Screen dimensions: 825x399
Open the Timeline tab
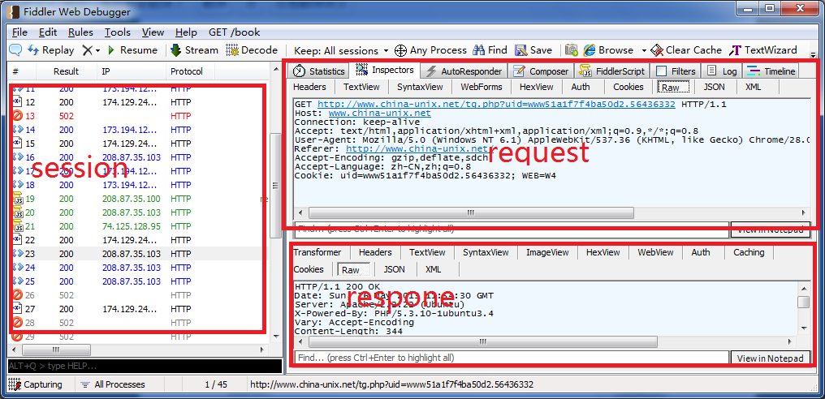(772, 71)
